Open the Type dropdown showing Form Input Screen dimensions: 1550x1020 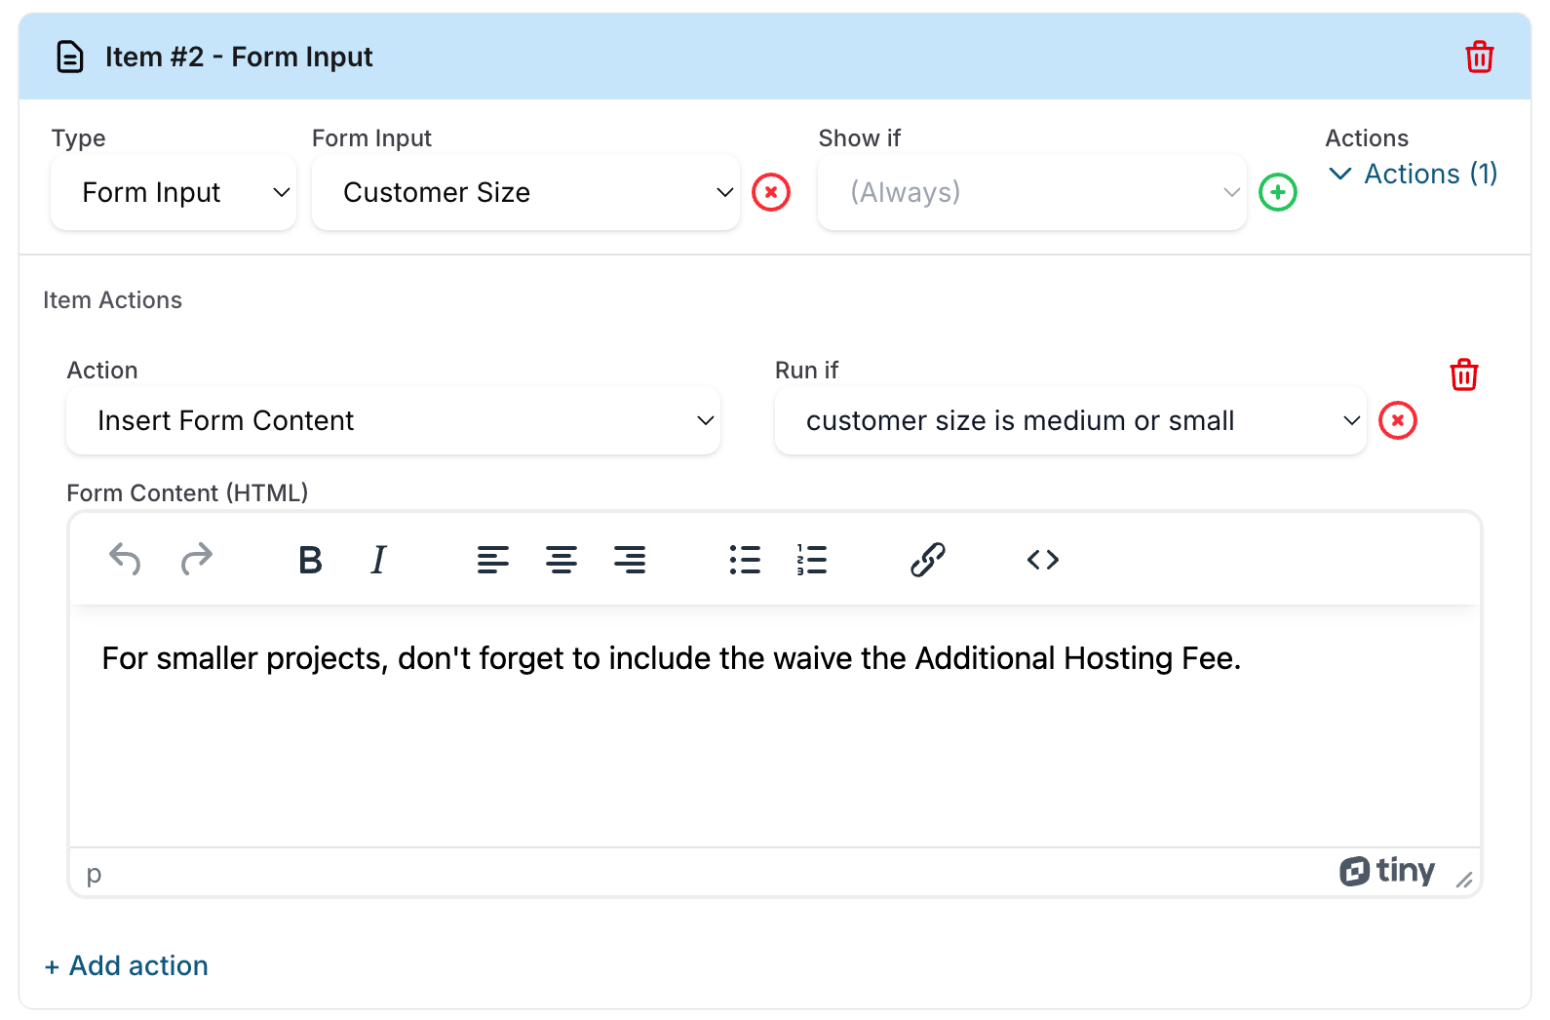(x=174, y=192)
